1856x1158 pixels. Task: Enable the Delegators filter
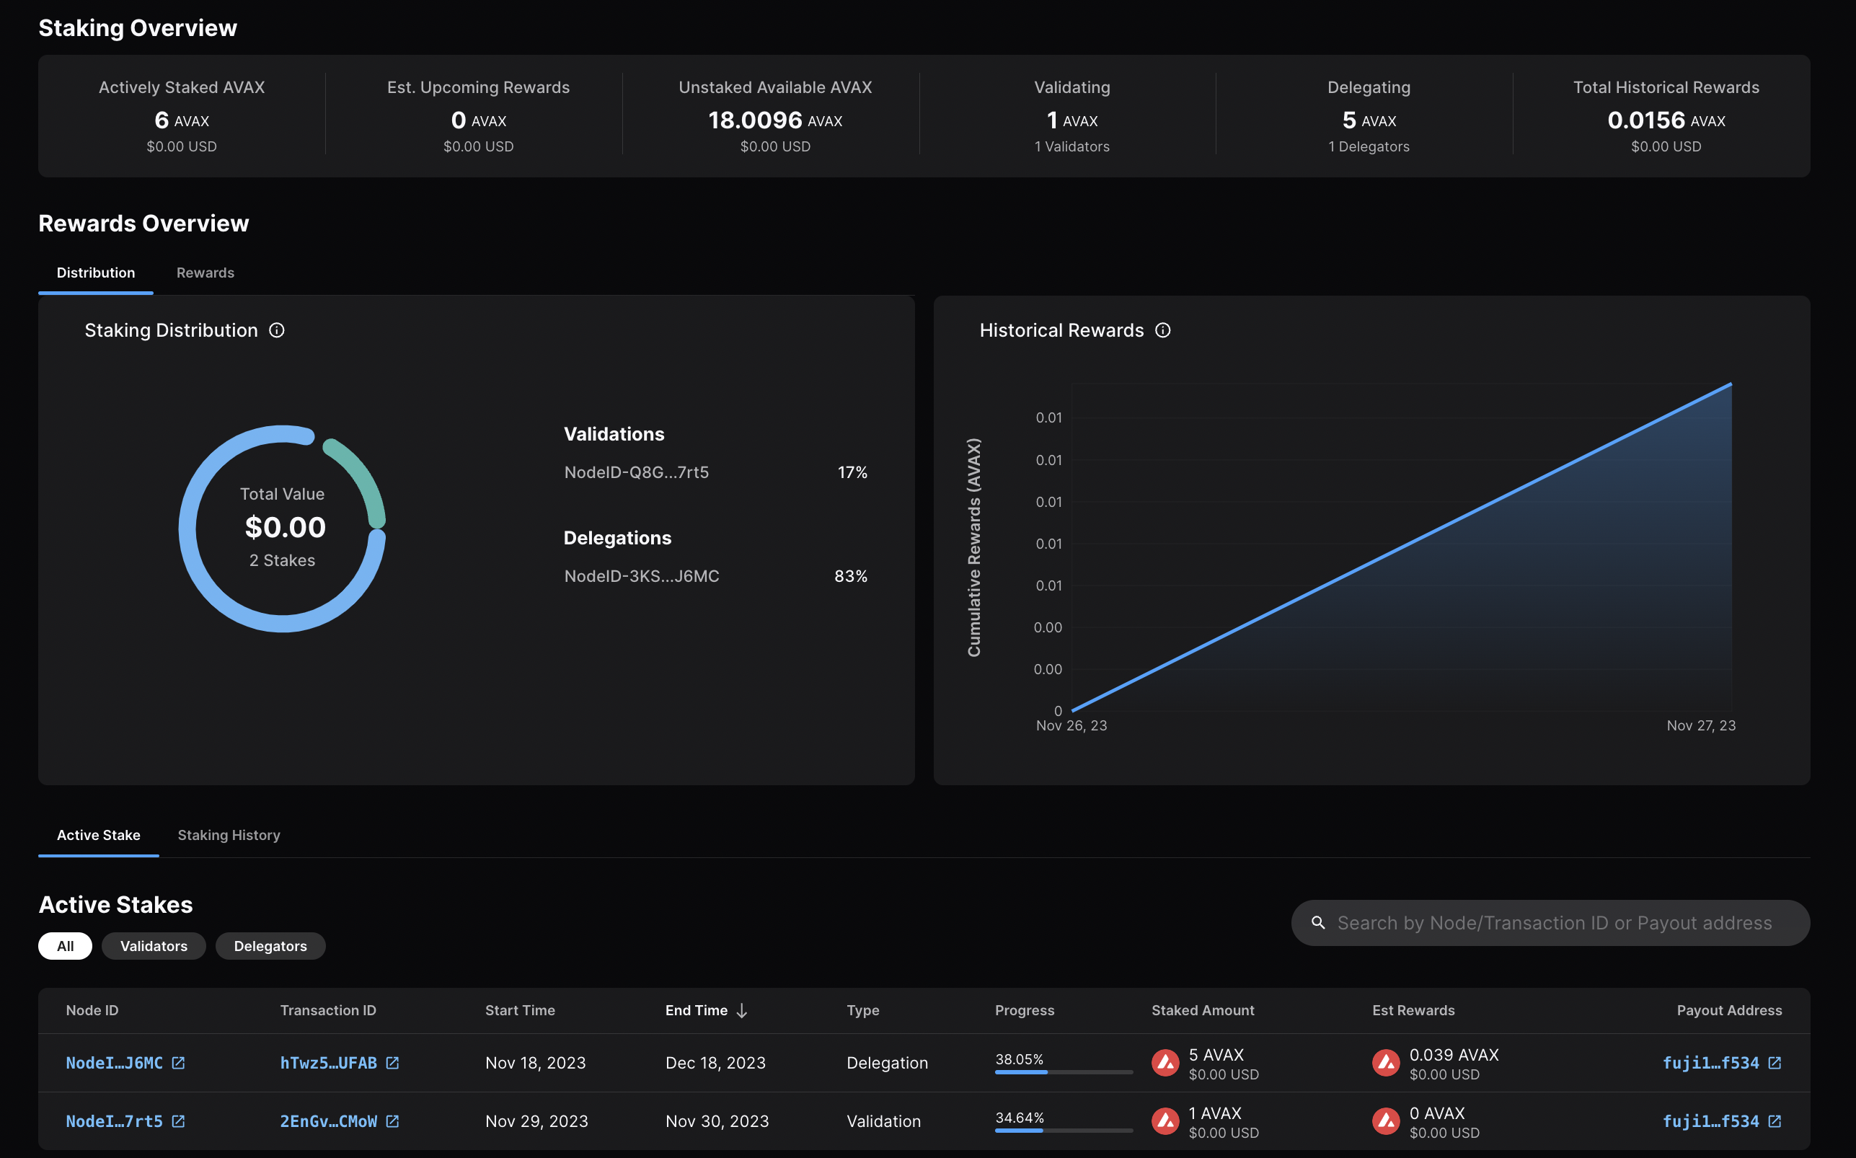pyautogui.click(x=270, y=946)
